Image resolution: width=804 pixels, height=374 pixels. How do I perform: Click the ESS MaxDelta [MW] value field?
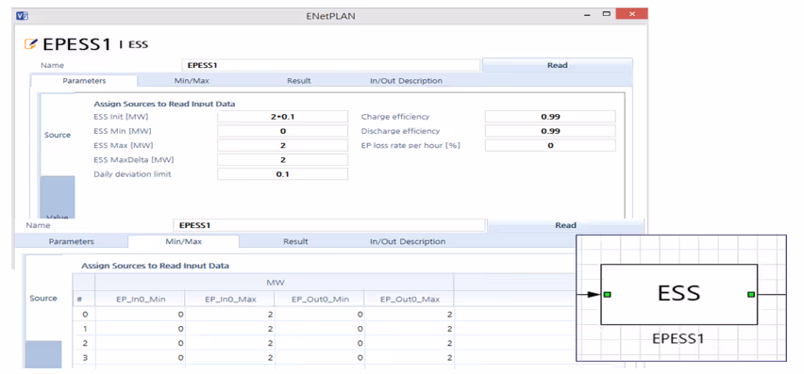[282, 159]
